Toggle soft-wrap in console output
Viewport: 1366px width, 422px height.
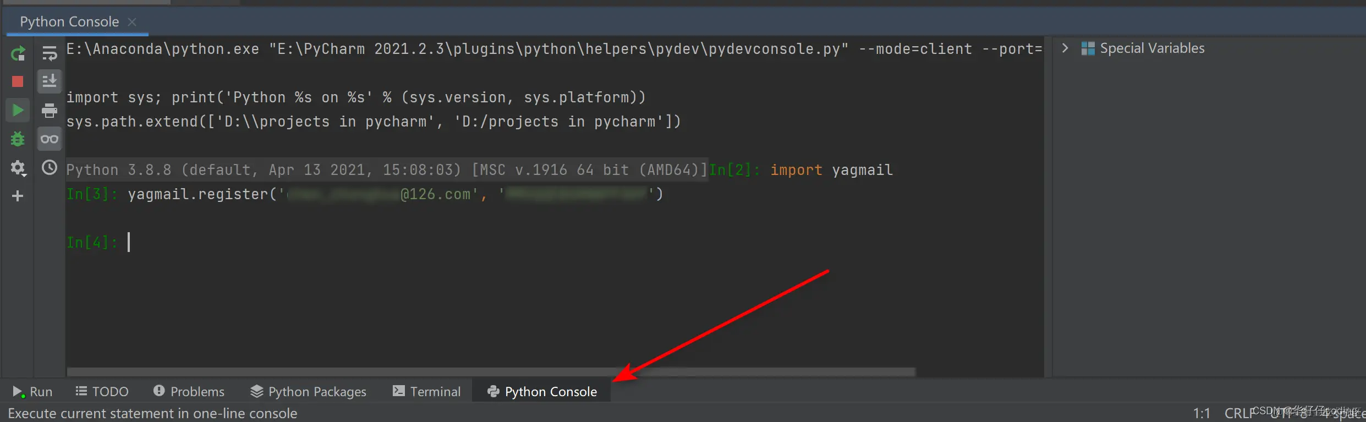(50, 53)
